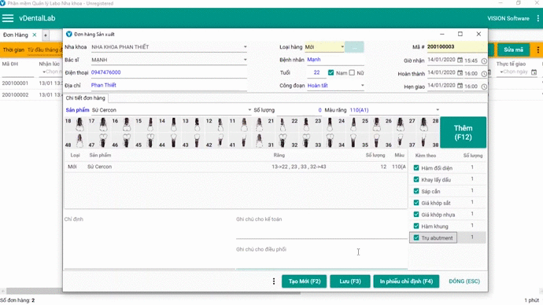Edit the Bệnh nhân name field
Image resolution: width=543 pixels, height=305 pixels.
click(x=335, y=60)
